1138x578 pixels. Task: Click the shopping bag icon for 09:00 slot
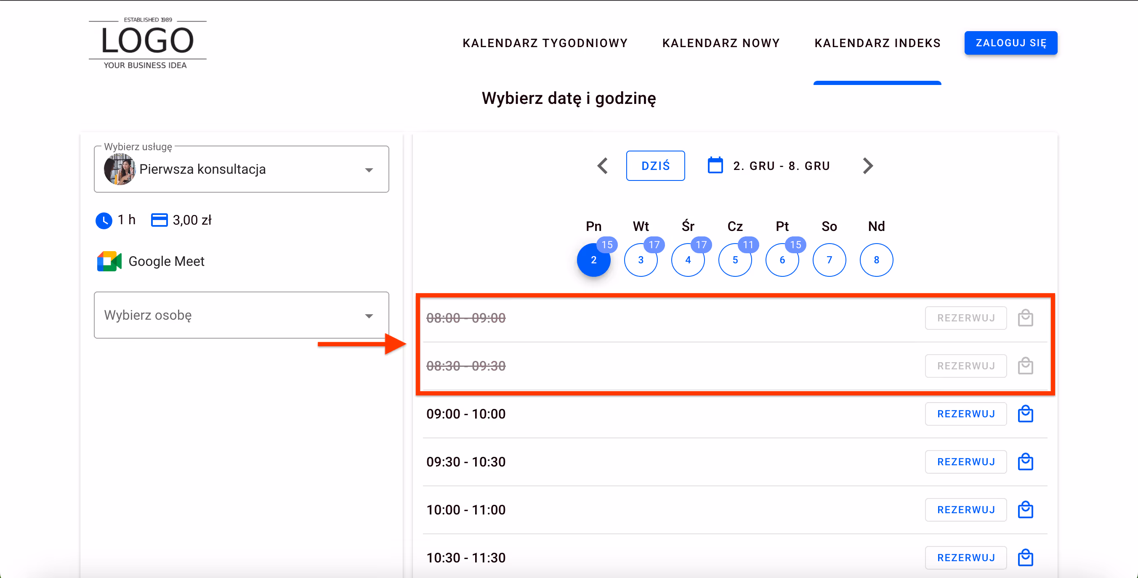[1026, 414]
